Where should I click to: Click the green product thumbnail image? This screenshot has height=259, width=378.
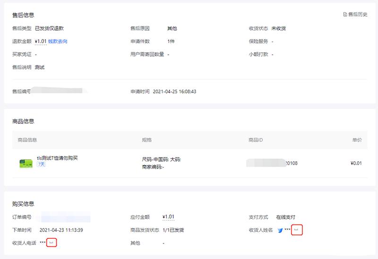26,163
